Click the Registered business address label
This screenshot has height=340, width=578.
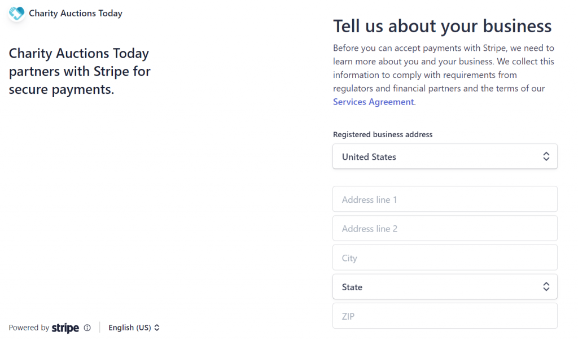click(x=383, y=134)
